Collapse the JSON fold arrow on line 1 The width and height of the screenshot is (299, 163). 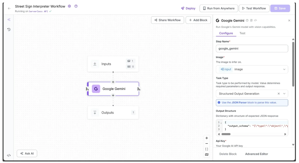click(221, 123)
